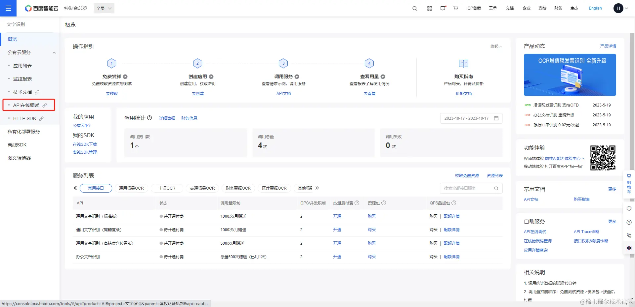The image size is (635, 307).
Task: Click the 产品详情 link
Action: click(x=608, y=46)
